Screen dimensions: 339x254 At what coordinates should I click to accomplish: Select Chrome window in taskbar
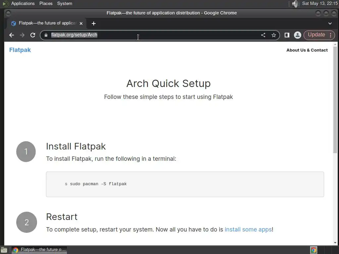(39, 250)
